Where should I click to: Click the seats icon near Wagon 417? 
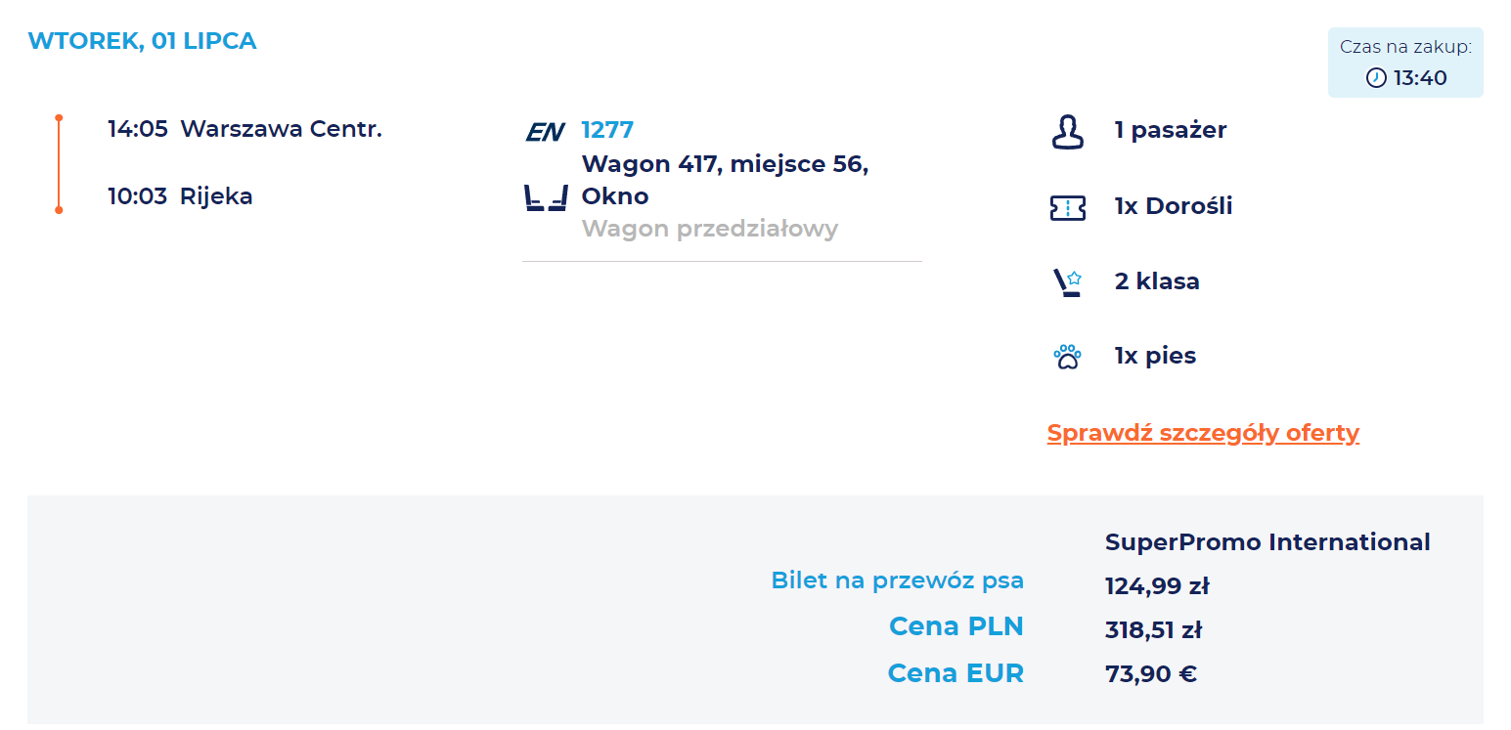pyautogui.click(x=546, y=197)
